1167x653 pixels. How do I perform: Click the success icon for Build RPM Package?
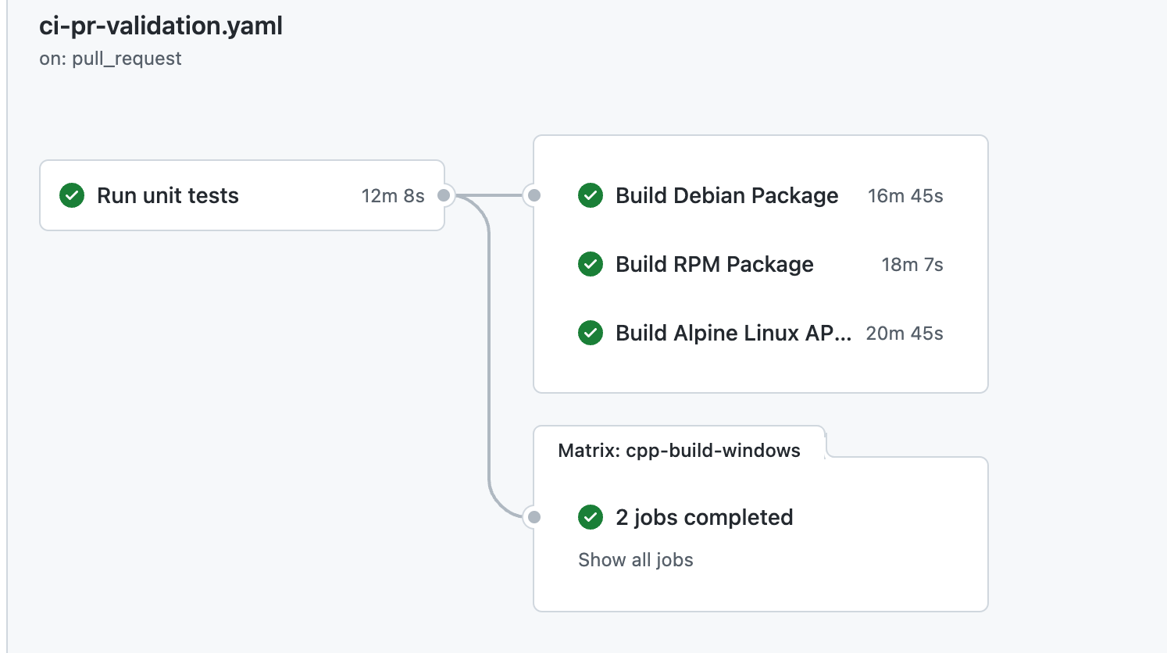pyautogui.click(x=591, y=264)
